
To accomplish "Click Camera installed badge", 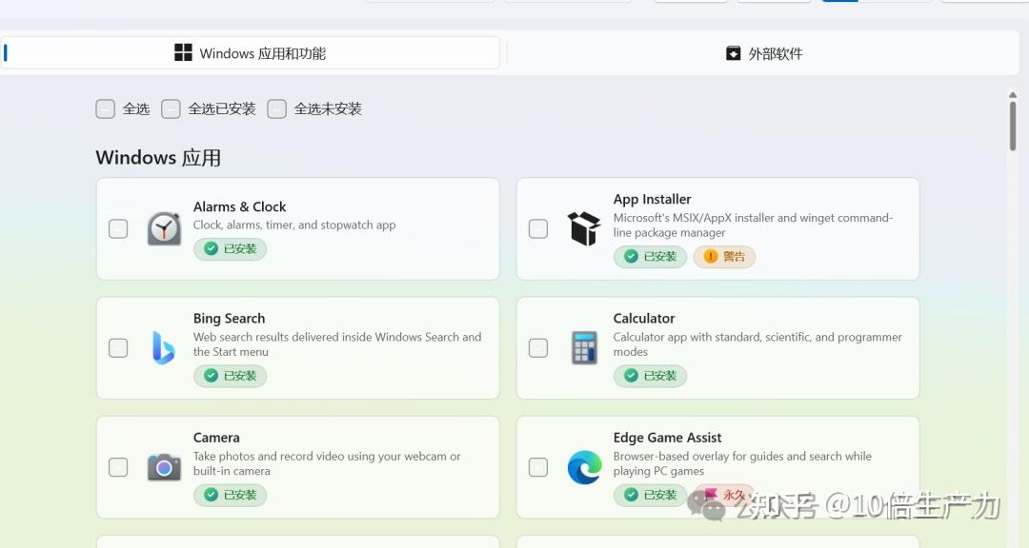I will click(x=230, y=495).
